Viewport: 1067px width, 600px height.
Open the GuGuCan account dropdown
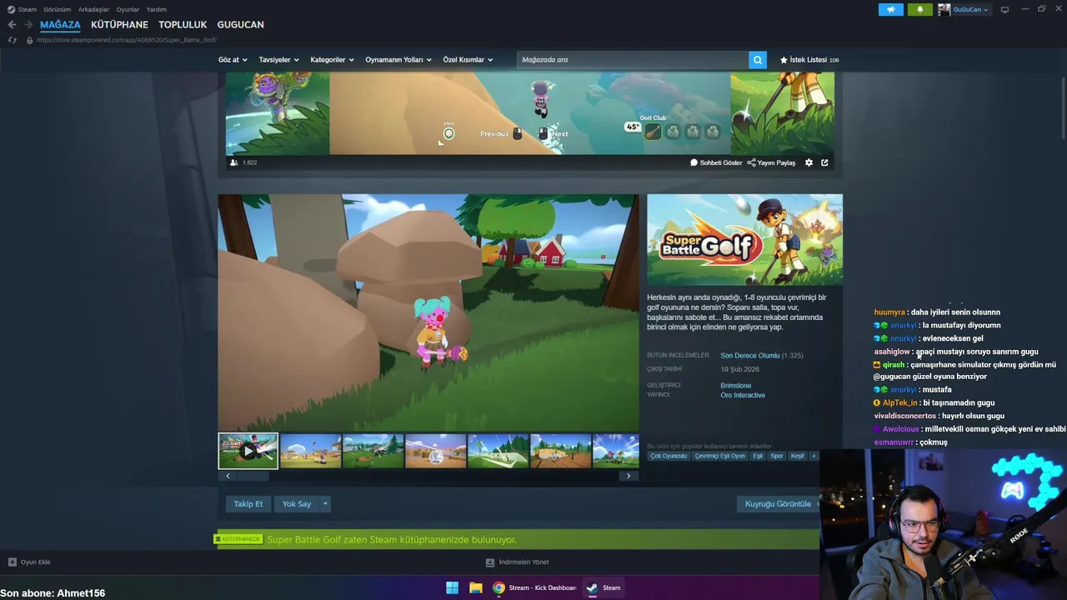pos(963,9)
